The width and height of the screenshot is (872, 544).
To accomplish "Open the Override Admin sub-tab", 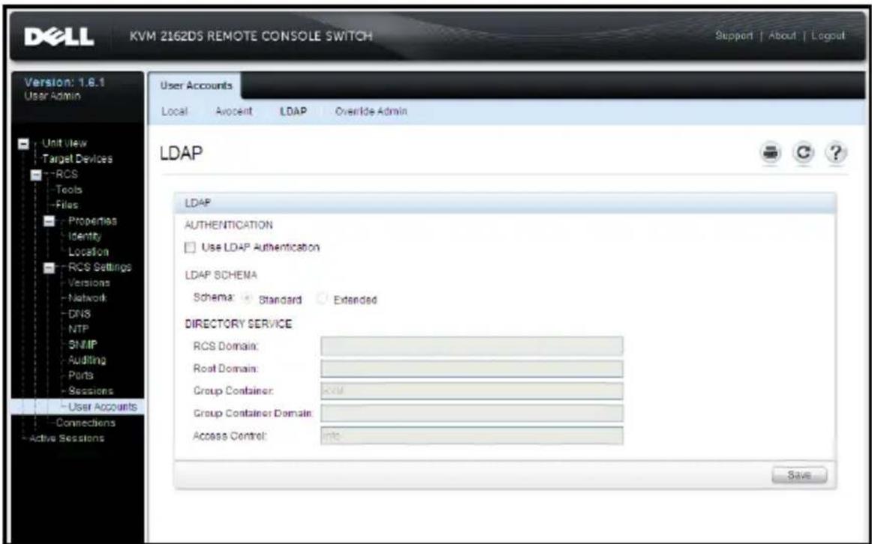I will click(371, 112).
